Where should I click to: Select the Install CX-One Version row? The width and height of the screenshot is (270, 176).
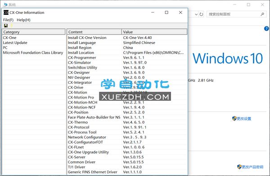(x=127, y=38)
